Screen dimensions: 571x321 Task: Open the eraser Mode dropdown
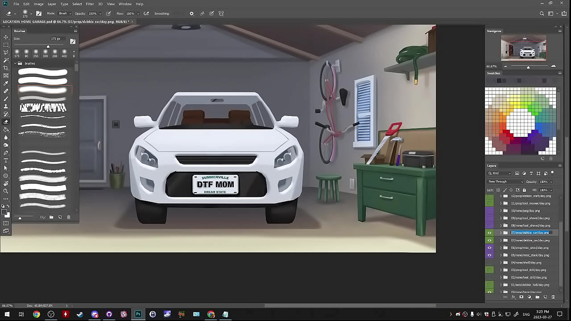tap(63, 13)
